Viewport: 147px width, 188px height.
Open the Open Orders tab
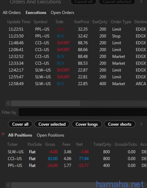(x=62, y=13)
